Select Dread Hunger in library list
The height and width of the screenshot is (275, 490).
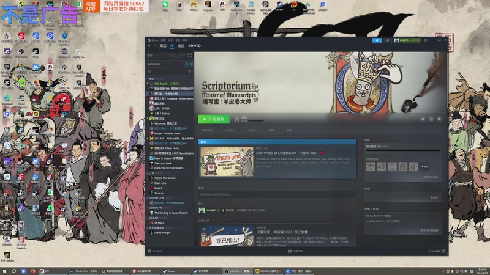(170, 233)
